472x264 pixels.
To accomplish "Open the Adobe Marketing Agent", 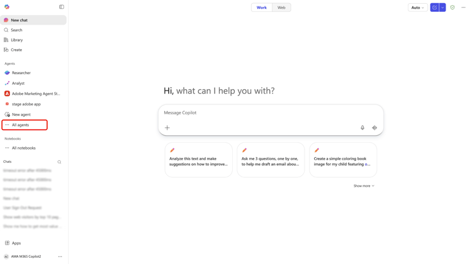I will 33,94.
